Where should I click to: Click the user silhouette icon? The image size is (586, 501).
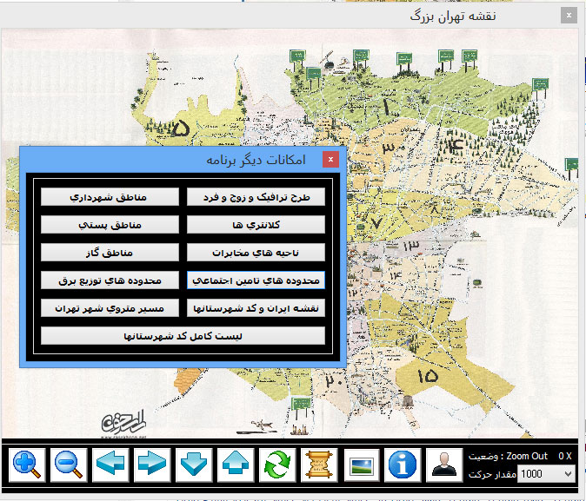(x=444, y=465)
